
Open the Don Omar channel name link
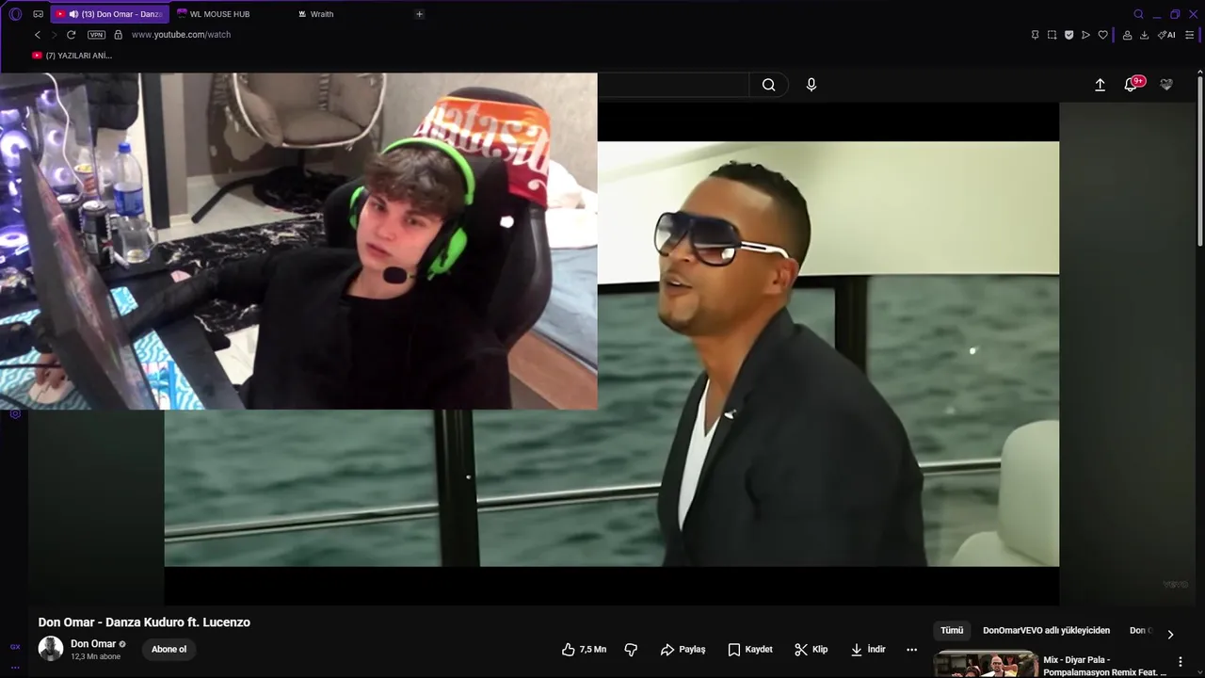[x=93, y=644]
